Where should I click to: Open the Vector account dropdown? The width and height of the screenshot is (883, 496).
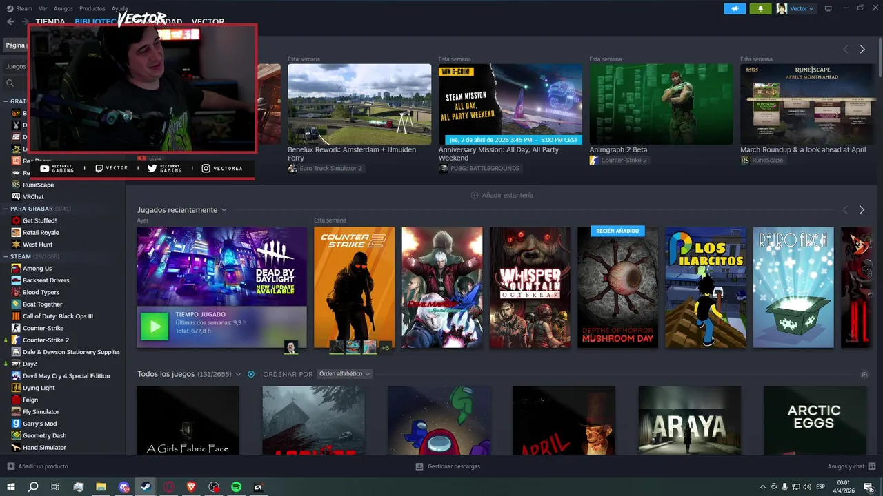pos(795,8)
